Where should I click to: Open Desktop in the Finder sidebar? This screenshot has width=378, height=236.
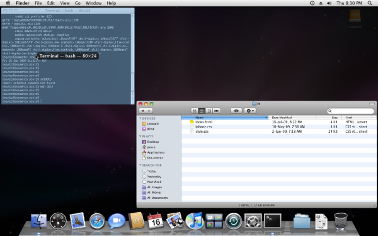(151, 142)
